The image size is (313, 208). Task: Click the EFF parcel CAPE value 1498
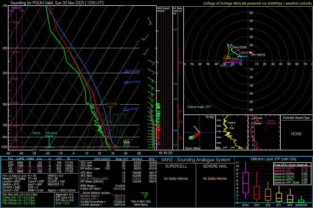[x=20, y=165]
